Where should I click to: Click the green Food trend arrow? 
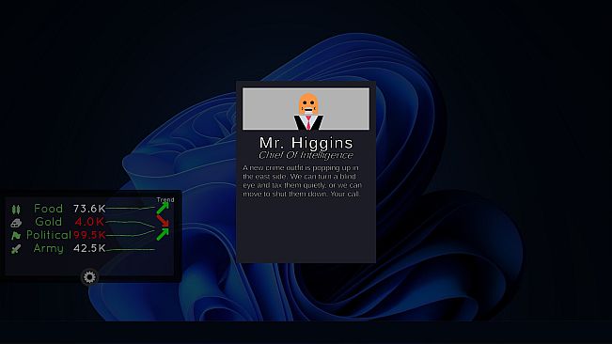point(163,209)
